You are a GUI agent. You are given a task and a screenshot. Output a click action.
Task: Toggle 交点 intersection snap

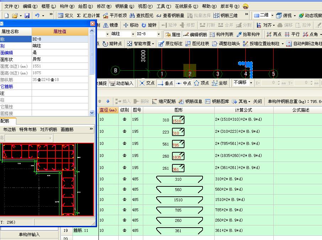(x=147, y=83)
